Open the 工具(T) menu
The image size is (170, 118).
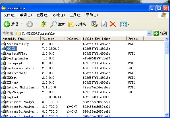click(75, 15)
